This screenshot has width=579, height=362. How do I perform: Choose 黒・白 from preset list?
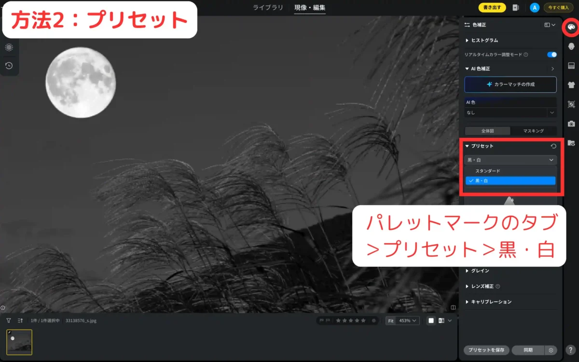(x=510, y=181)
